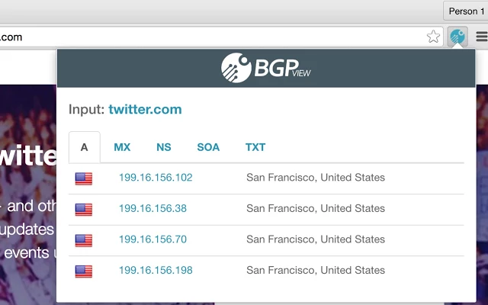Click US flag beside 199.16.156.70
The width and height of the screenshot is (488, 305).
point(84,239)
